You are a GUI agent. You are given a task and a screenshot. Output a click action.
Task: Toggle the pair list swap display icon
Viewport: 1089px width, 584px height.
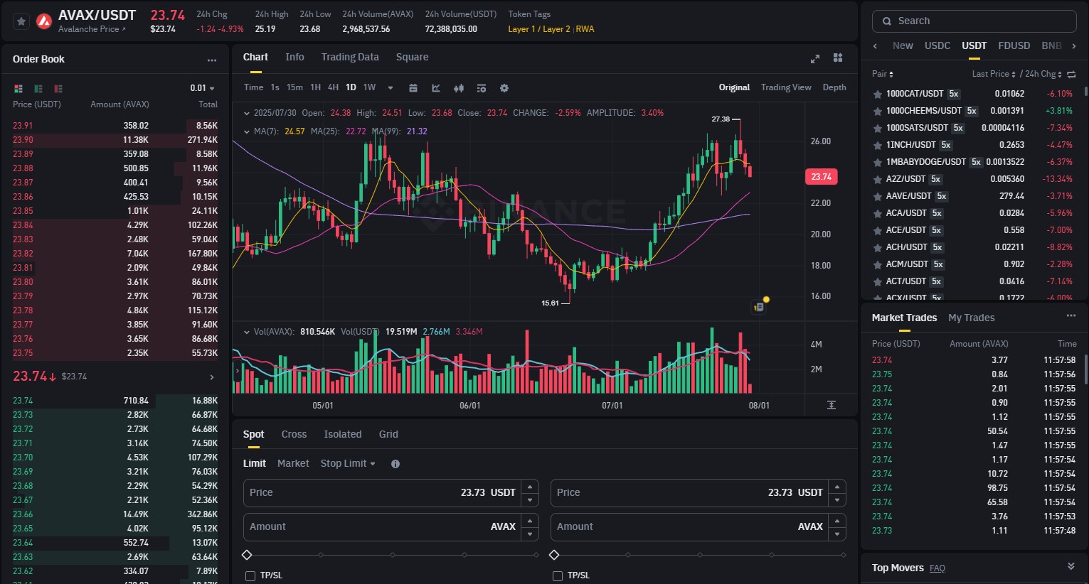[1072, 74]
